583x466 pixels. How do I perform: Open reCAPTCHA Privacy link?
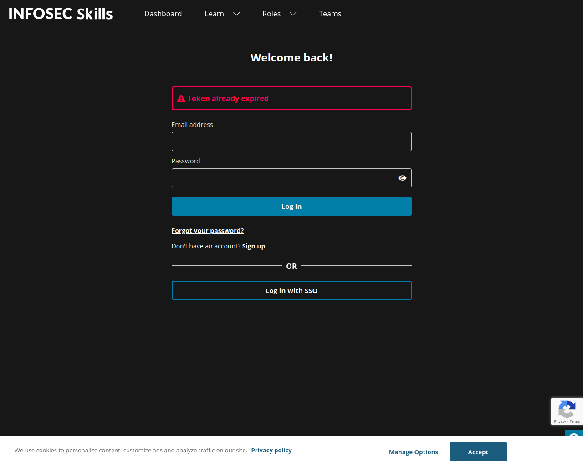pos(560,422)
